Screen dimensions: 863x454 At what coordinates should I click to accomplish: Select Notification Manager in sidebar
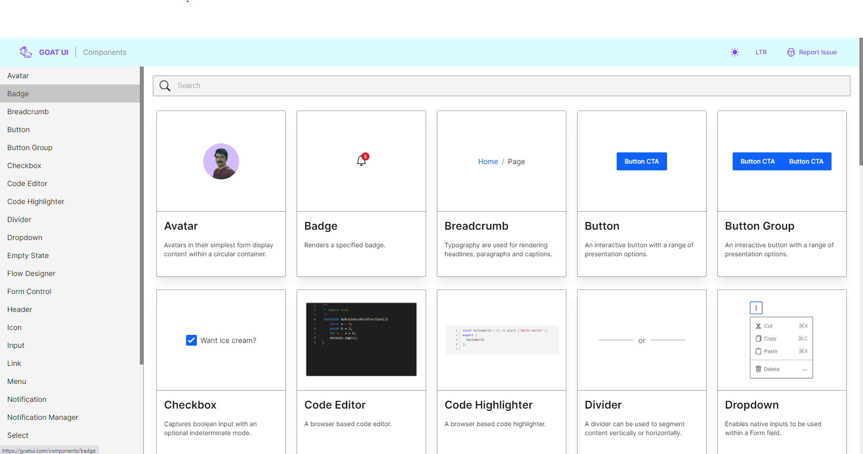point(70,417)
